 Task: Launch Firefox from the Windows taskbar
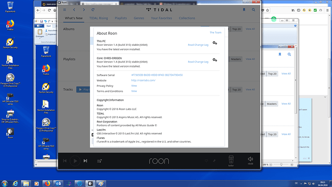click(x=48, y=184)
